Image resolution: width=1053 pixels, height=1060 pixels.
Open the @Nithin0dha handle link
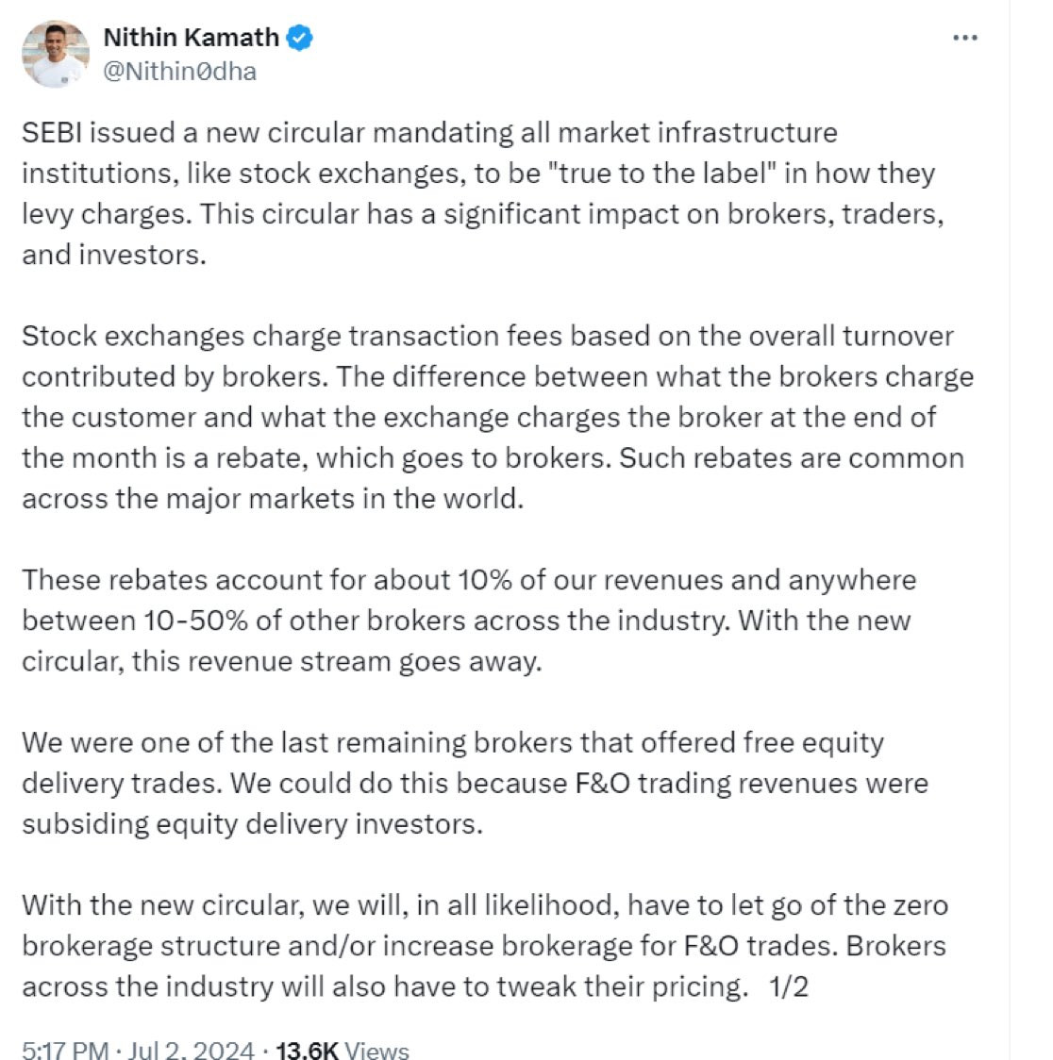pos(179,72)
